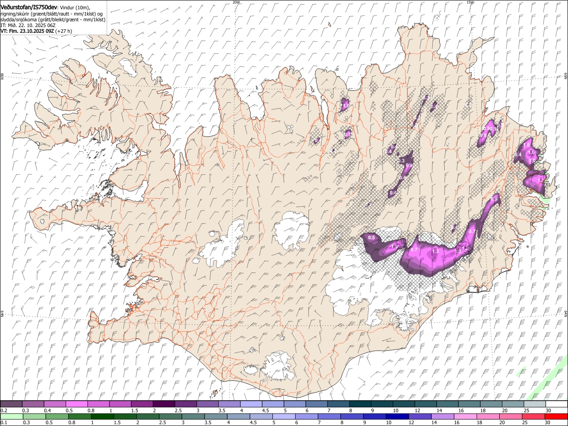568x426 pixels.
Task: Click the lower legend swatch between 25 and 30
Action: tap(533, 416)
